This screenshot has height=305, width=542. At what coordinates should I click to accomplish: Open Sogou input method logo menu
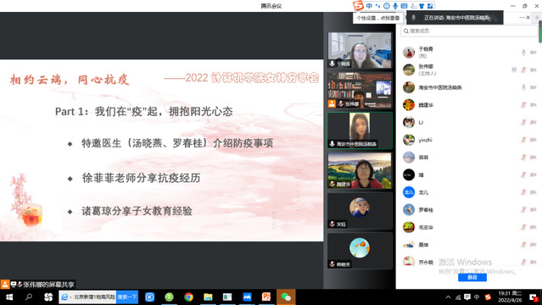(358, 6)
